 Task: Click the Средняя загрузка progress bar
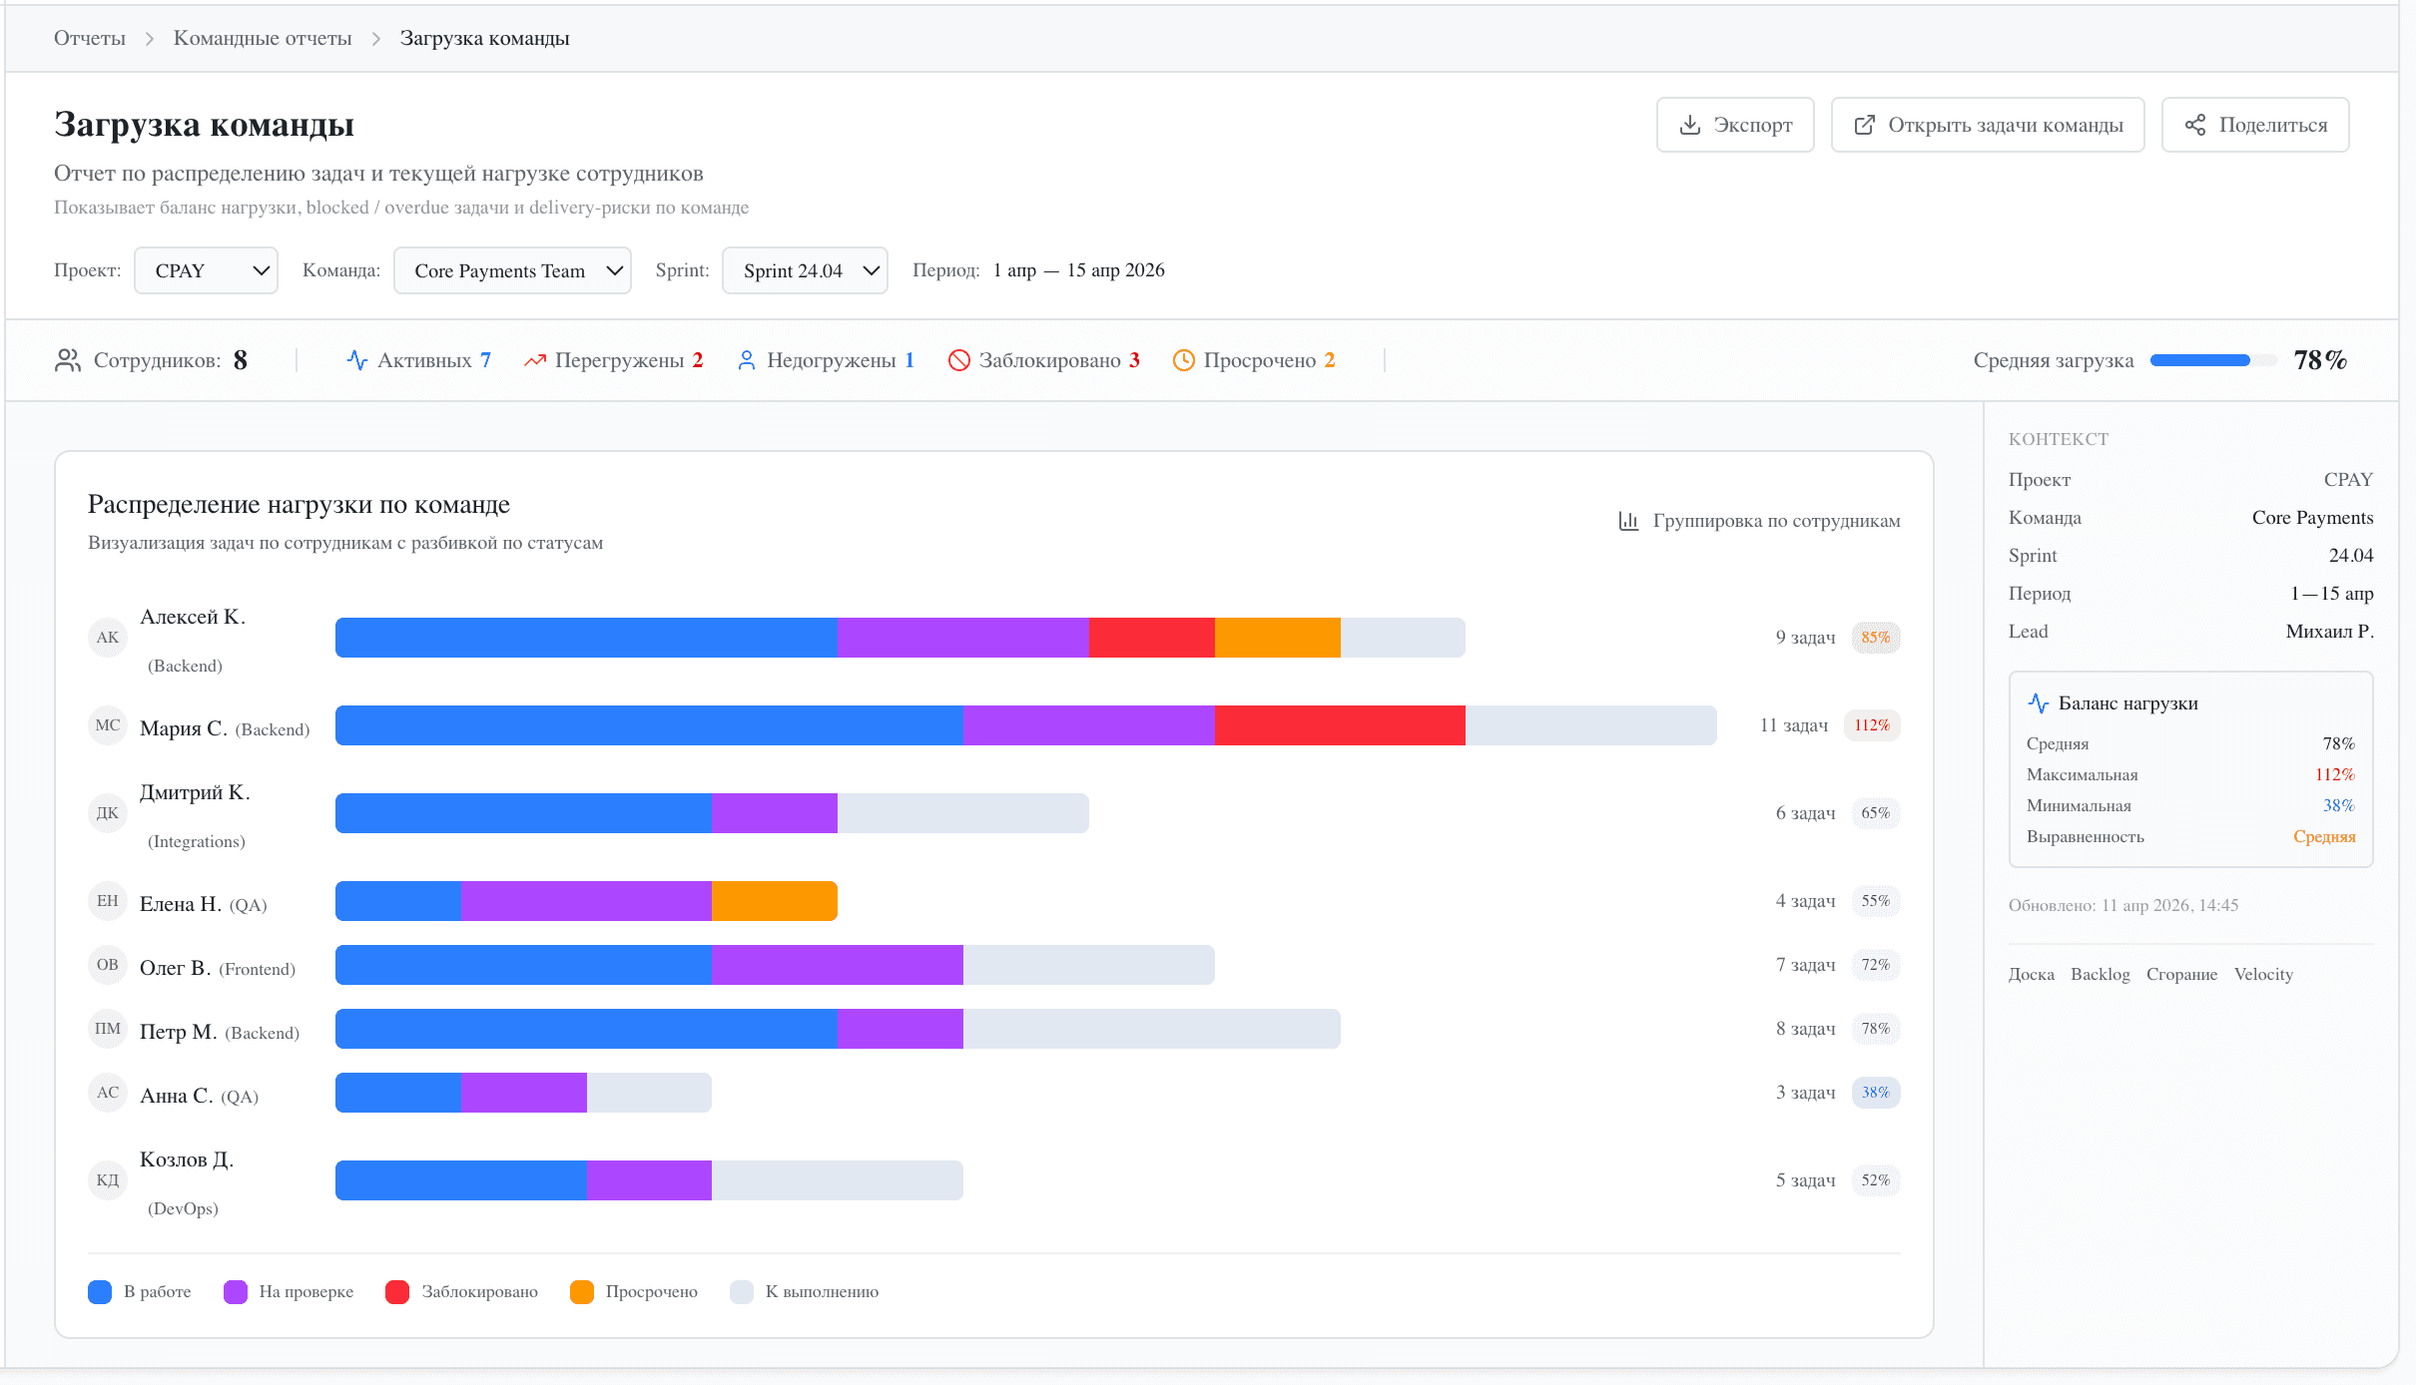click(x=2212, y=360)
